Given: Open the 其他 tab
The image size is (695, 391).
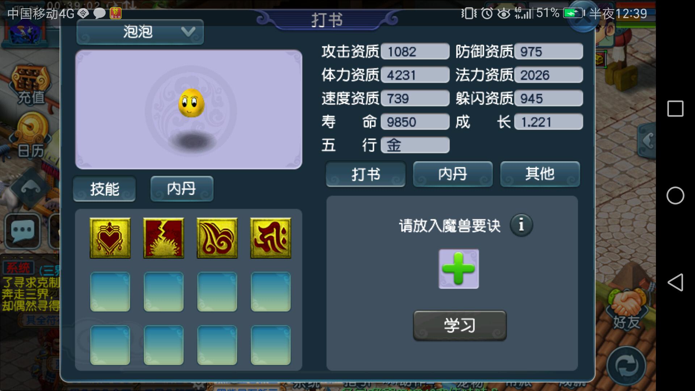Looking at the screenshot, I should point(540,174).
